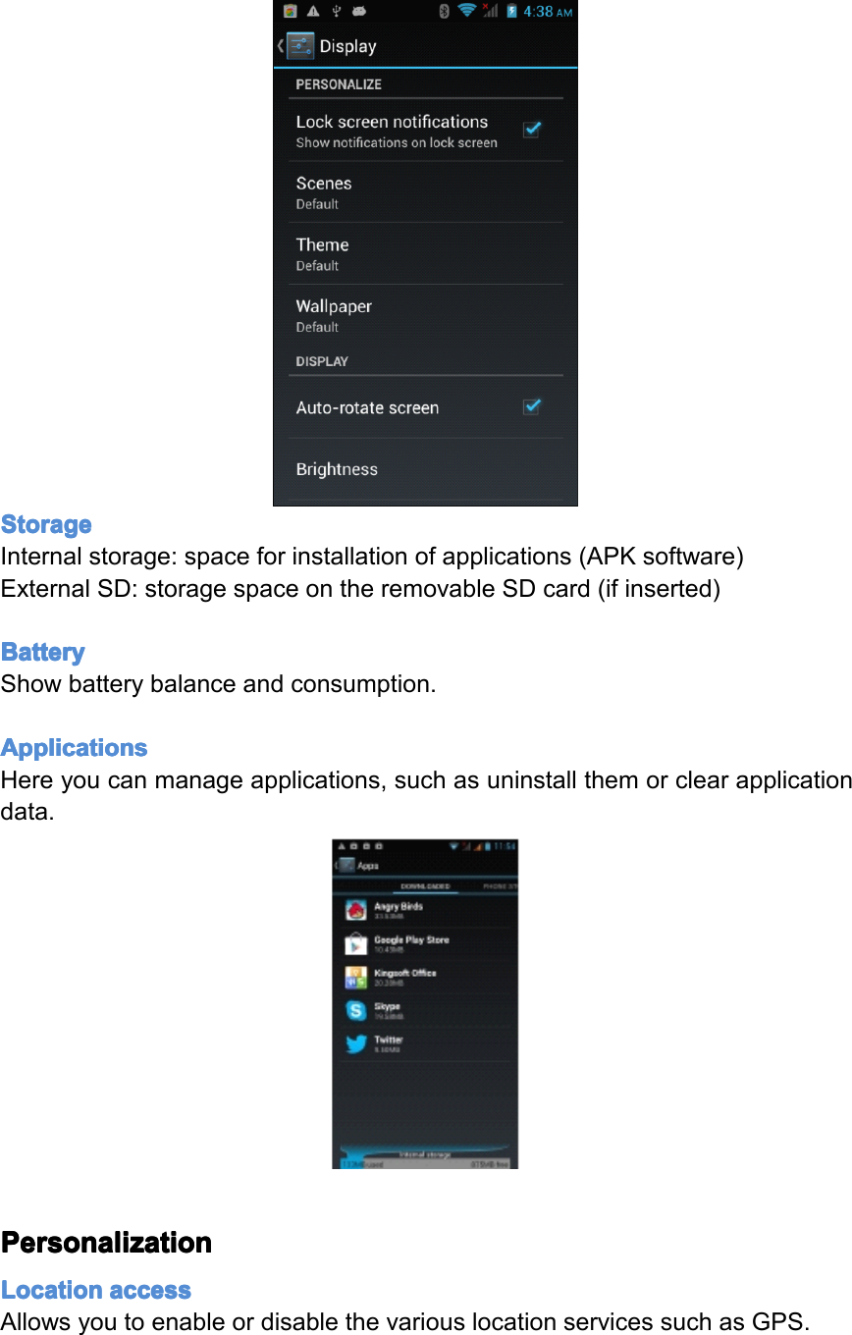Click the Display settings icon in the header
Image resolution: width=852 pixels, height=1335 pixels.
[302, 45]
